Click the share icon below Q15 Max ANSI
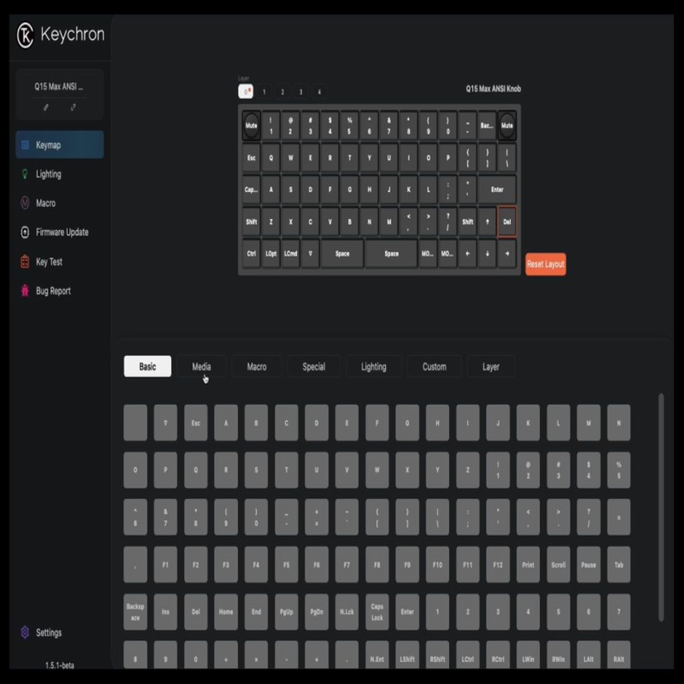 point(73,107)
